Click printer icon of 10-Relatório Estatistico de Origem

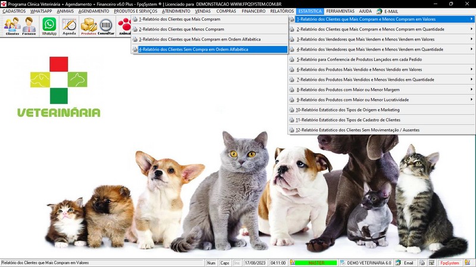pyautogui.click(x=292, y=110)
